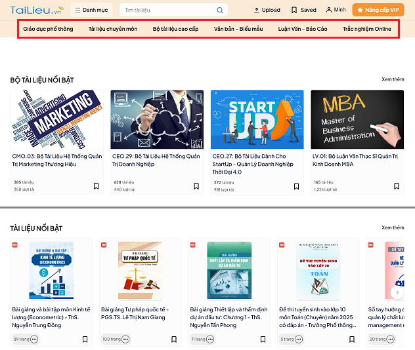Screen dimensions: 415x350
Task: Open the Marketing collection thumbnail
Action: 57,119
